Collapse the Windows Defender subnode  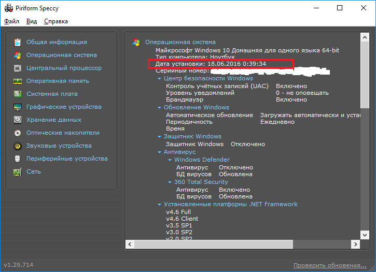pyautogui.click(x=170, y=160)
